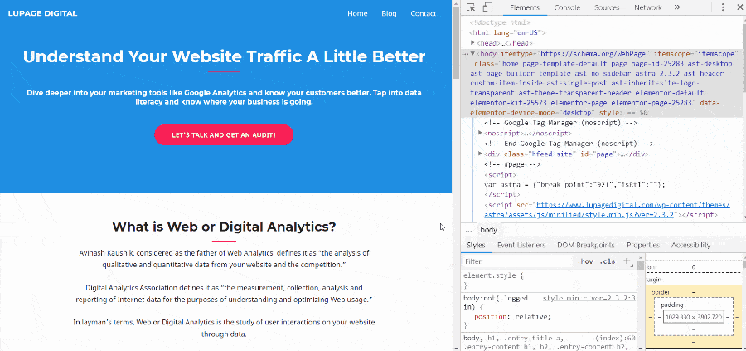Click the Filter styles input field
746x351 pixels.
(x=517, y=261)
